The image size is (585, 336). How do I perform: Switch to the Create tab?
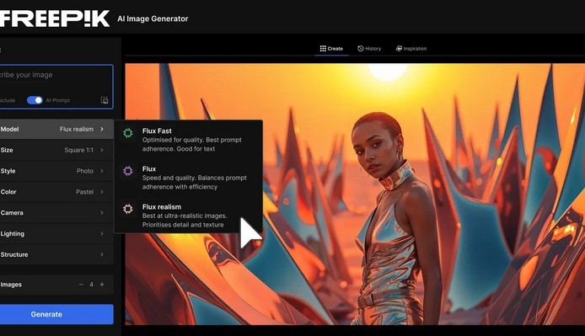coord(331,49)
